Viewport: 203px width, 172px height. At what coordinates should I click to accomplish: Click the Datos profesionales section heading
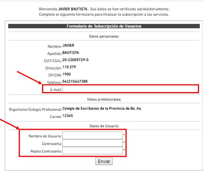104,99
